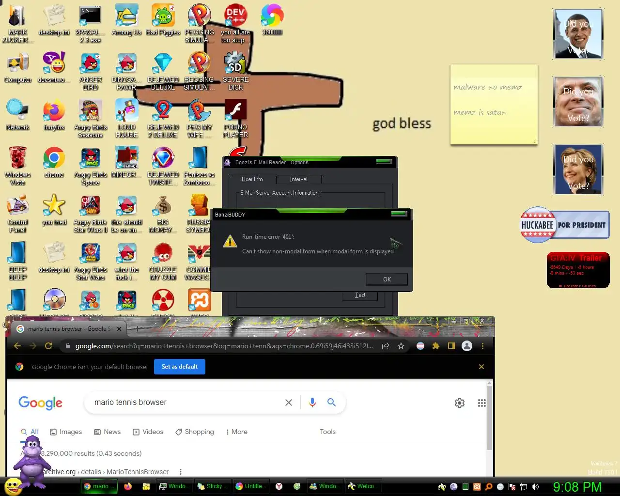Screen dimensions: 620x496
Task: Open the BIG MONAY money bag icon
Action: point(163,214)
